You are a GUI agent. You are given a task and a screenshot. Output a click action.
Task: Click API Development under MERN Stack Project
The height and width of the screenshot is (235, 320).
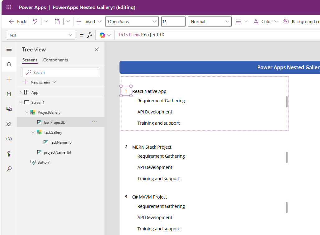coord(155,167)
